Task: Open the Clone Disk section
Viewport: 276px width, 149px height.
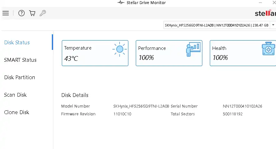Action: [17, 112]
